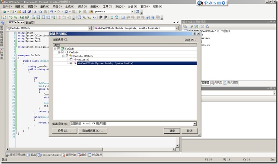The height and width of the screenshot is (164, 278).
Task: Click the Toggle Bookmark icon
Action: (x=123, y=17)
